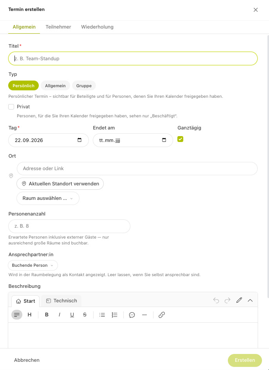Insert a hyperlink in description
Viewport: 269px width, 370px height.
point(162,314)
